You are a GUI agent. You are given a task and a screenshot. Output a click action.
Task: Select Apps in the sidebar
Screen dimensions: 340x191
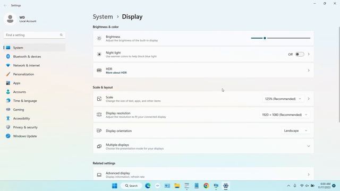click(34, 83)
